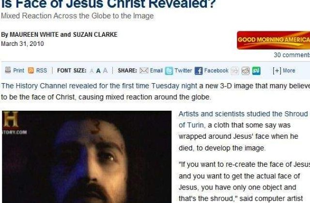Screen dimensions: 310x203
Task: Select the medium bold font size A
Action: pos(98,71)
